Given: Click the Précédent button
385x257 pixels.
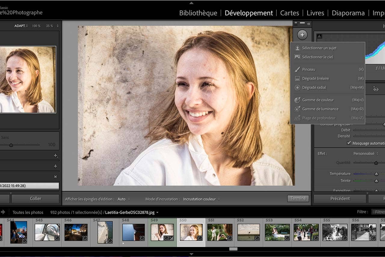Looking at the screenshot, I should pyautogui.click(x=340, y=199).
